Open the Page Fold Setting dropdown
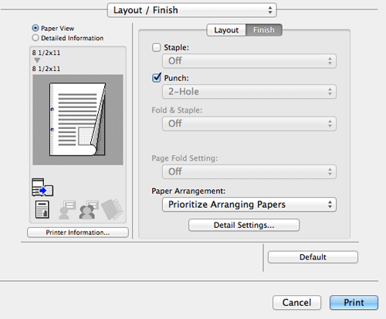386x319 pixels. 249,171
